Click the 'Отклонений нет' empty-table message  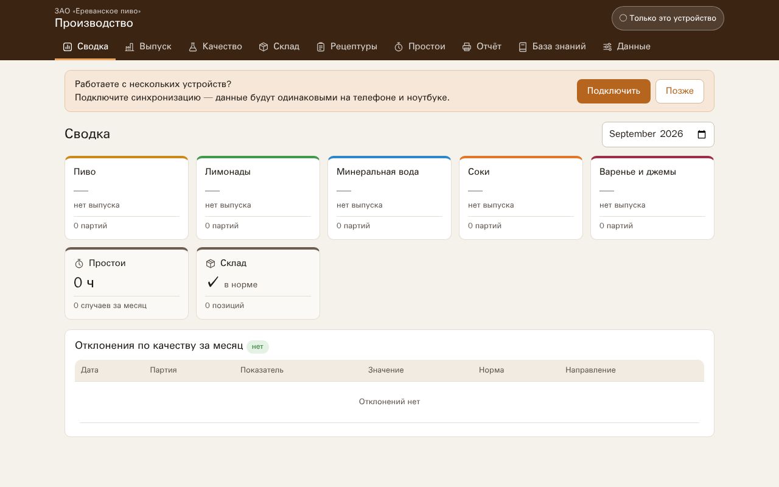[389, 402]
